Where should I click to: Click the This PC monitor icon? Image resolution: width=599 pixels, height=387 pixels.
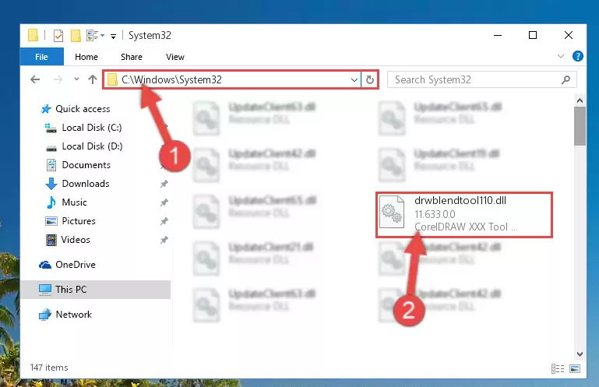coord(44,290)
